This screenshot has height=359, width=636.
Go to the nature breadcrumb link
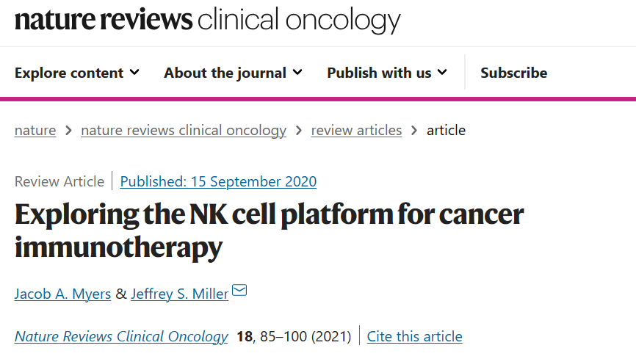35,131
